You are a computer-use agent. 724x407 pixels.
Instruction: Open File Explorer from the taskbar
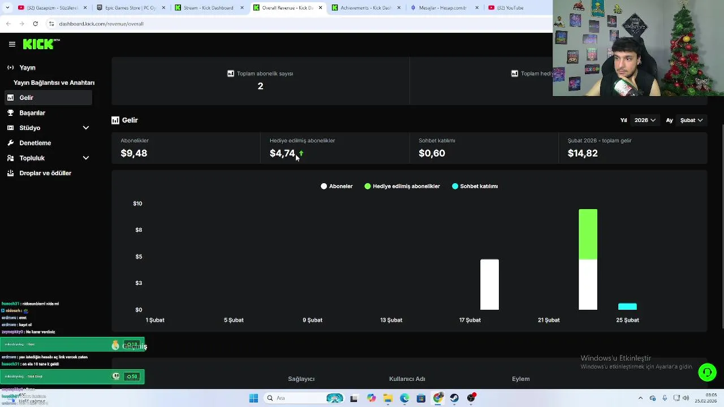coord(388,398)
